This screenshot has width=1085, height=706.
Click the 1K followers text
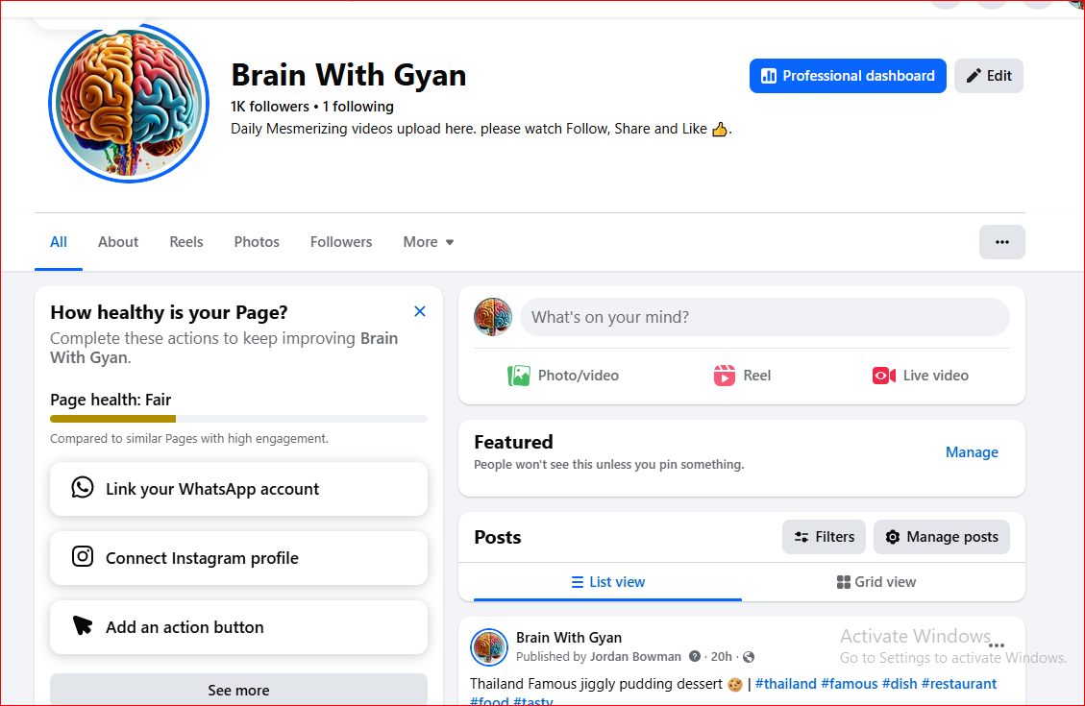(270, 107)
